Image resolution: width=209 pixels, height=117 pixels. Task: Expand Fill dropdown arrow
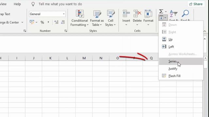pyautogui.click(x=165, y=18)
